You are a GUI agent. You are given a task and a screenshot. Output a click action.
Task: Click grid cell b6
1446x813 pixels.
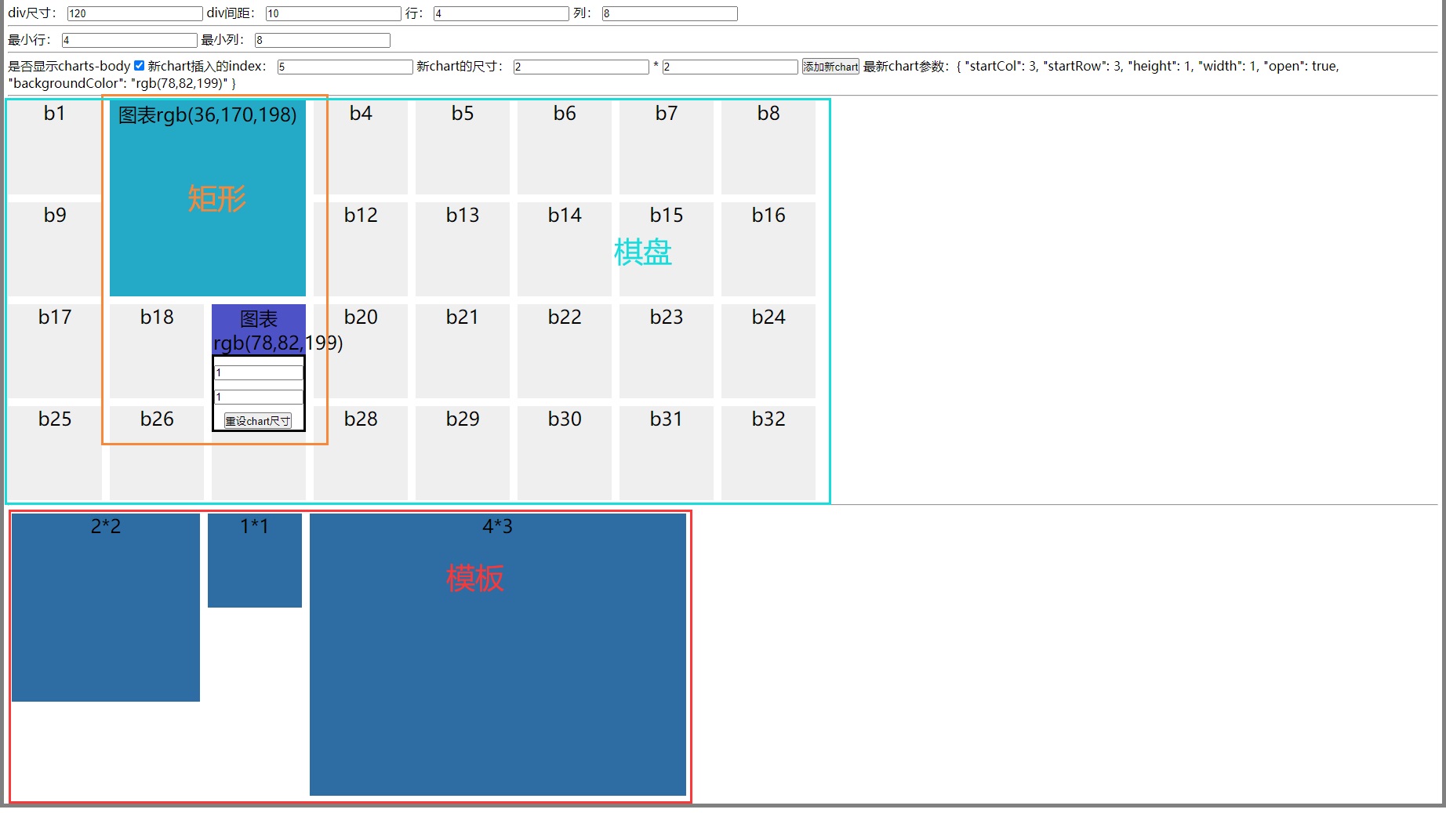pyautogui.click(x=565, y=147)
